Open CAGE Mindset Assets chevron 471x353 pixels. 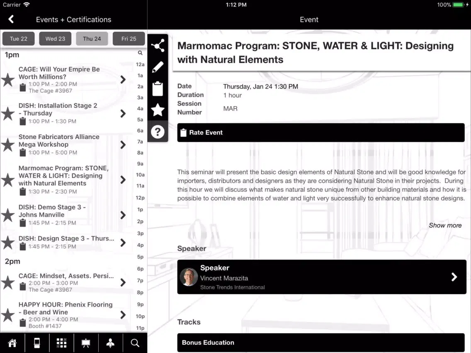[x=123, y=283]
